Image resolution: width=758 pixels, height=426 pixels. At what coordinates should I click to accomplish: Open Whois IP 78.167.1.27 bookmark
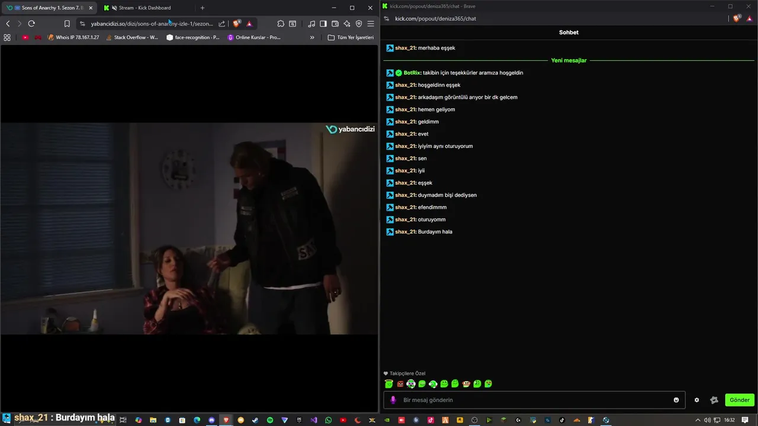(73, 37)
